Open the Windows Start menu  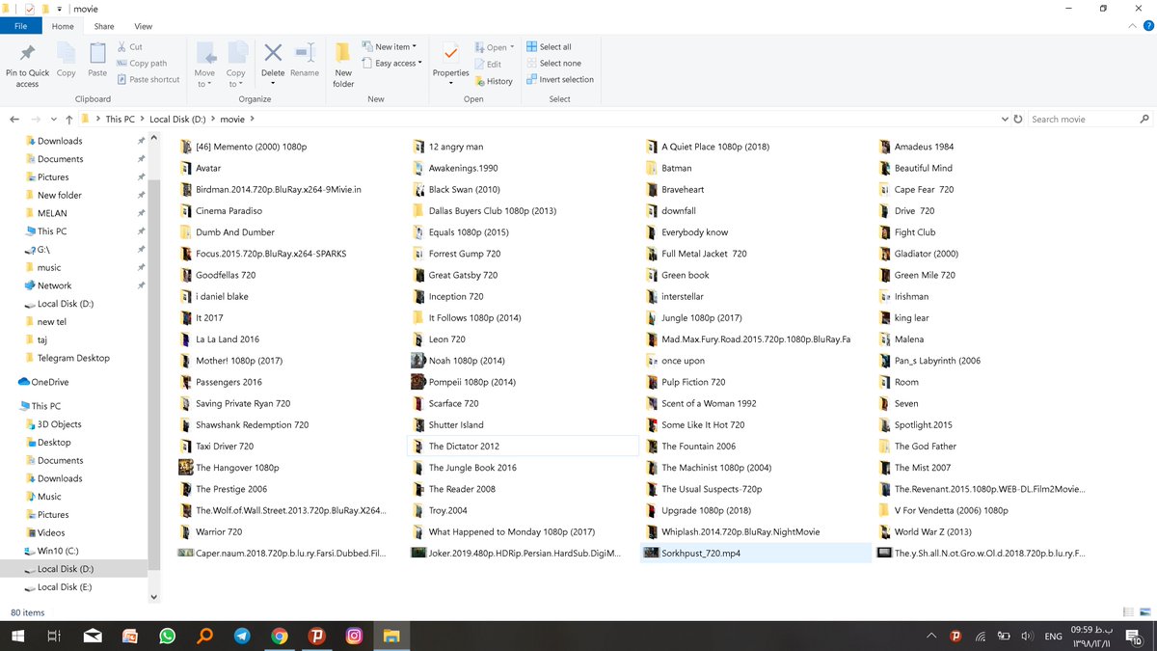(x=17, y=636)
